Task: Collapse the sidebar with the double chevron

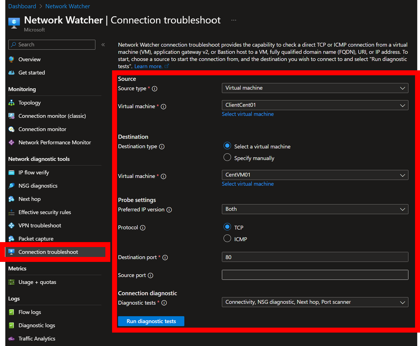Action: (x=103, y=45)
